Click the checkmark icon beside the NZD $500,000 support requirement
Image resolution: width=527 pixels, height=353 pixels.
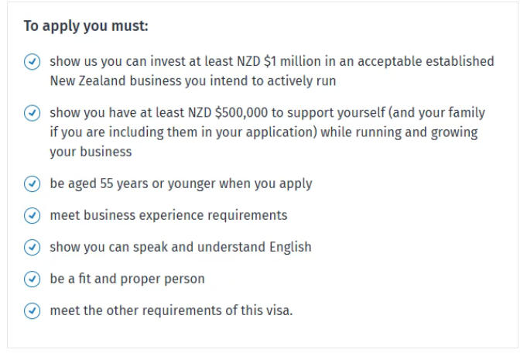click(x=32, y=113)
